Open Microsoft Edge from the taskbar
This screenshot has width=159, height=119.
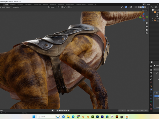tap(73, 117)
